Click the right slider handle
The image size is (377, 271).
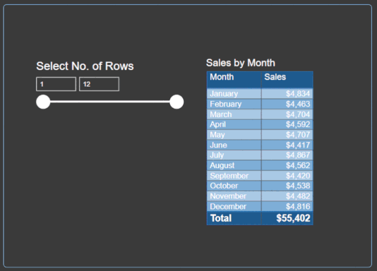pyautogui.click(x=177, y=102)
